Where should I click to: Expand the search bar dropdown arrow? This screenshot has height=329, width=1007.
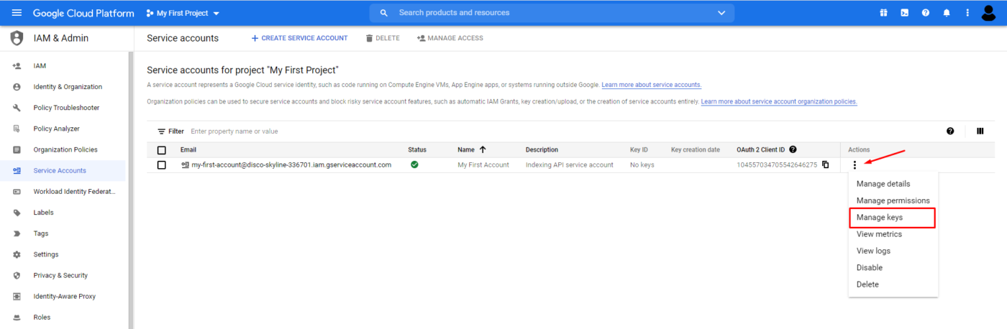pyautogui.click(x=721, y=13)
